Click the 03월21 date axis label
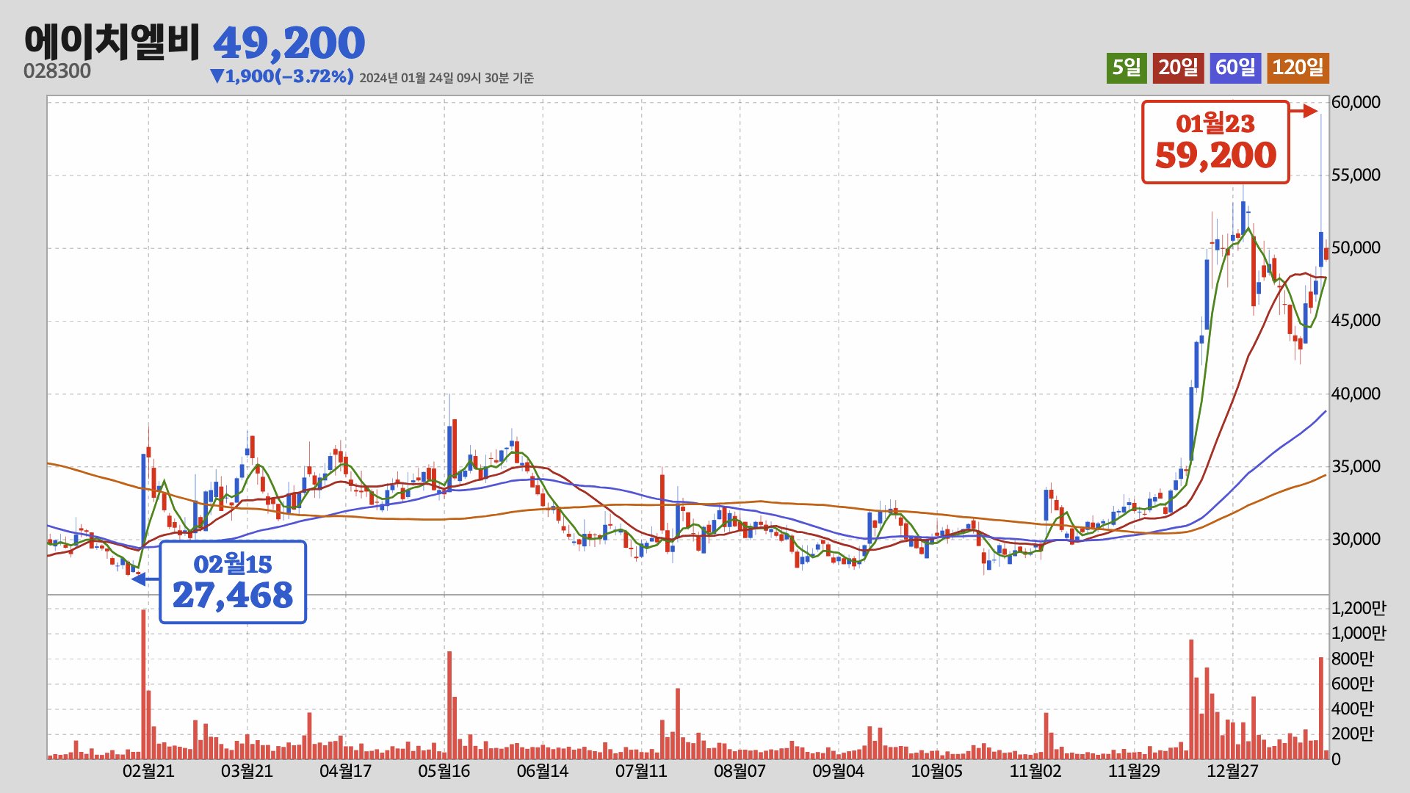The height and width of the screenshot is (793, 1410). [x=247, y=771]
